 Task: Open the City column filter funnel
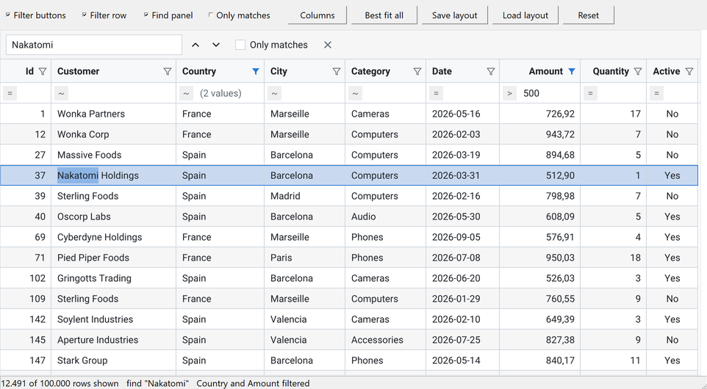coord(337,71)
